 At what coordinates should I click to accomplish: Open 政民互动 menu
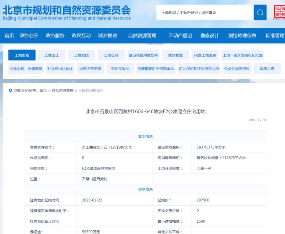pos(81,35)
